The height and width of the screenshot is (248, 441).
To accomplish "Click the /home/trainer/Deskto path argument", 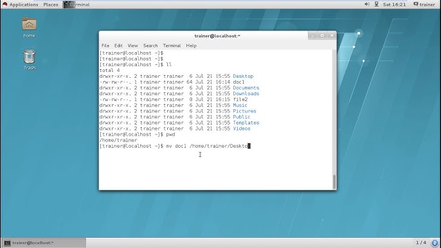I will 219,146.
